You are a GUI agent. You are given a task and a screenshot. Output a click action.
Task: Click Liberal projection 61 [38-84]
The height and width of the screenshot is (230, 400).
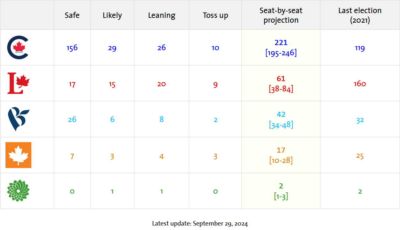(x=281, y=84)
